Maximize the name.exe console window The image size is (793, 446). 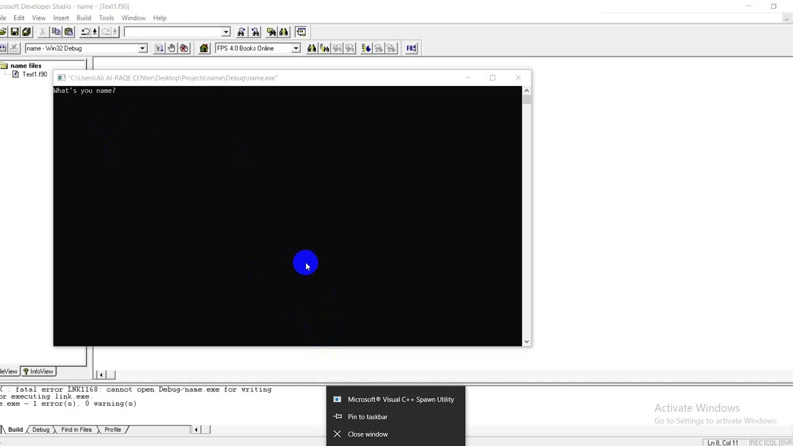(493, 77)
